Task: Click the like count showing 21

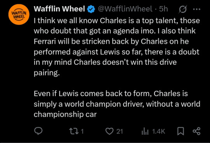Action: [120, 131]
